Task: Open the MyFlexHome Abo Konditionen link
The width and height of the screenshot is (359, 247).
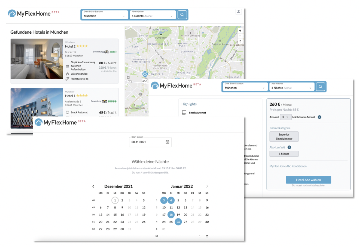Action: [x=288, y=166]
